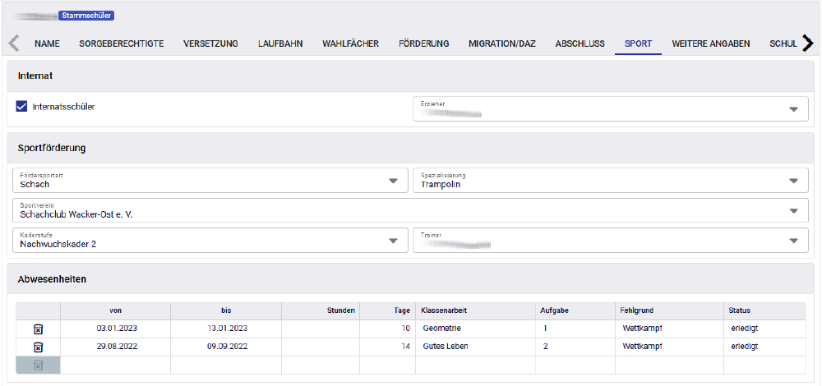This screenshot has width=822, height=386.
Task: Click the Stammschüler badge
Action: click(86, 15)
